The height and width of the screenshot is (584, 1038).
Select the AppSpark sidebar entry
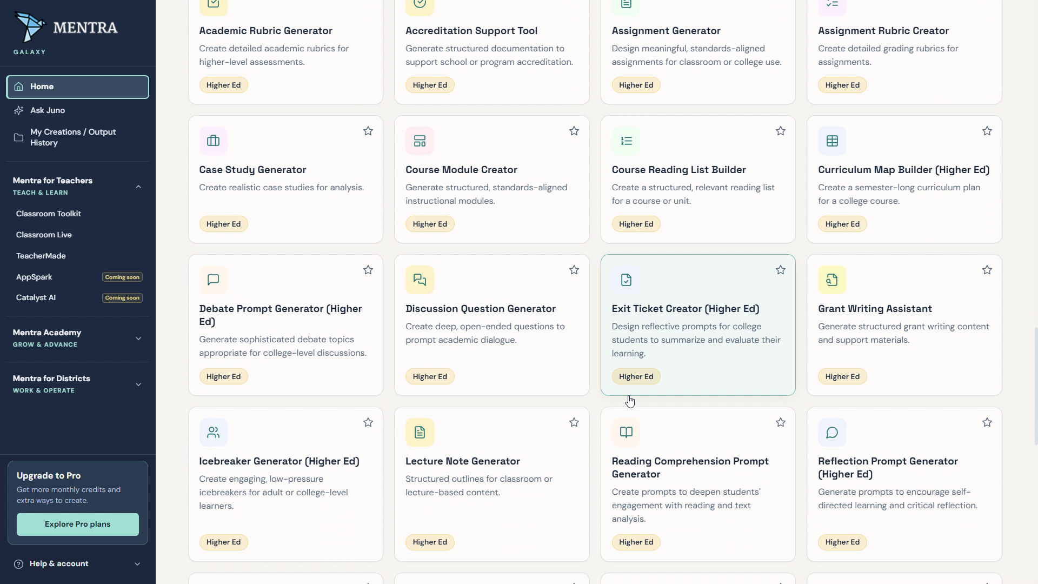coord(77,277)
